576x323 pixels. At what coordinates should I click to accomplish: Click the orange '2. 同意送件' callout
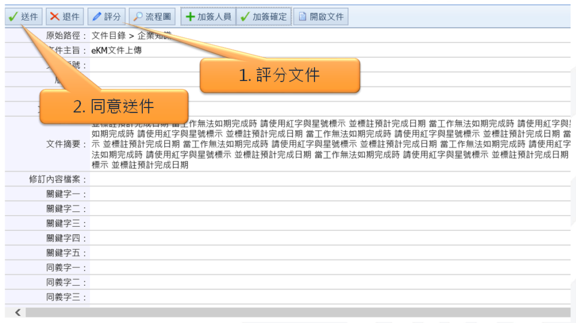click(114, 106)
